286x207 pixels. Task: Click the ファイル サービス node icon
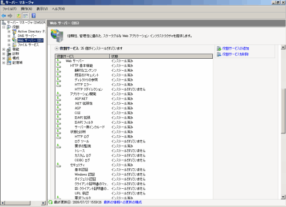[14, 45]
